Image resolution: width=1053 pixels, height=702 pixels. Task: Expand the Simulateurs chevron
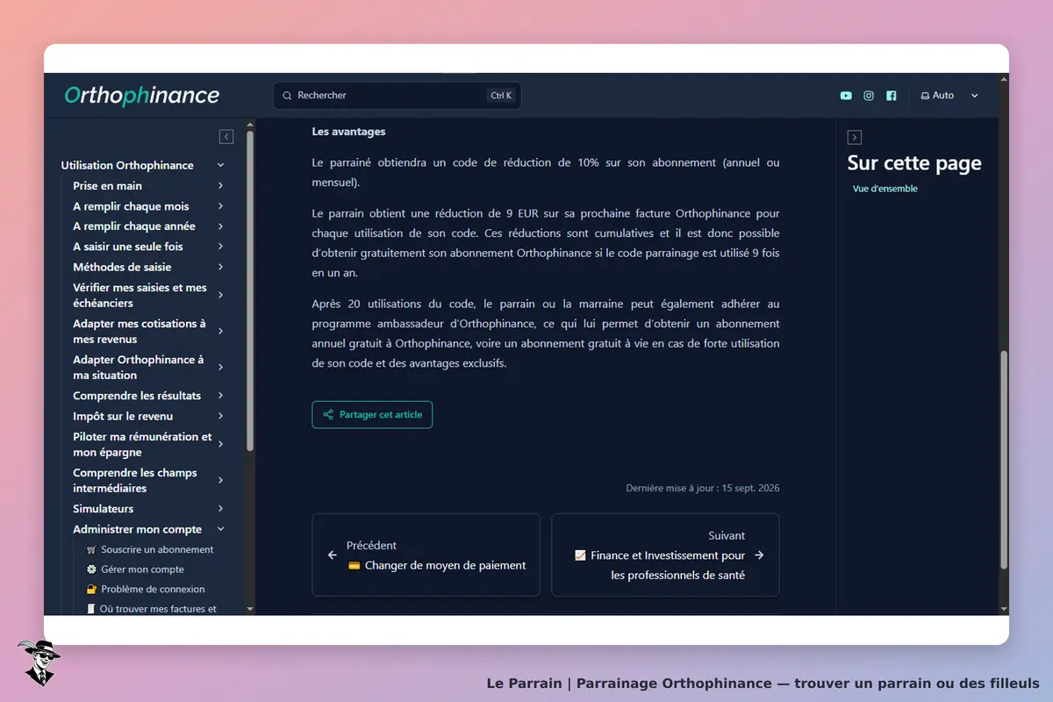(220, 509)
